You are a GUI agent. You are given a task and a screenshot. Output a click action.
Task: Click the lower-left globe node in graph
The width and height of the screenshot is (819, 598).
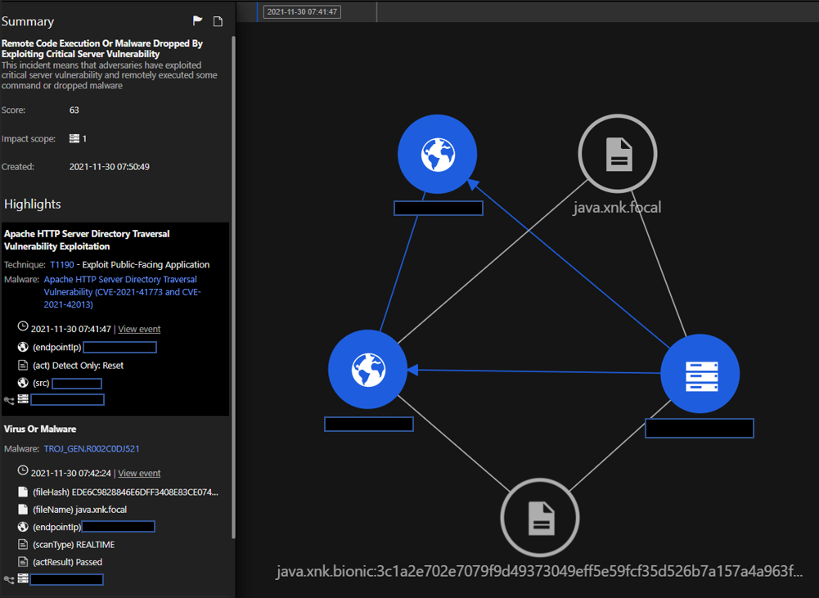[x=368, y=371]
